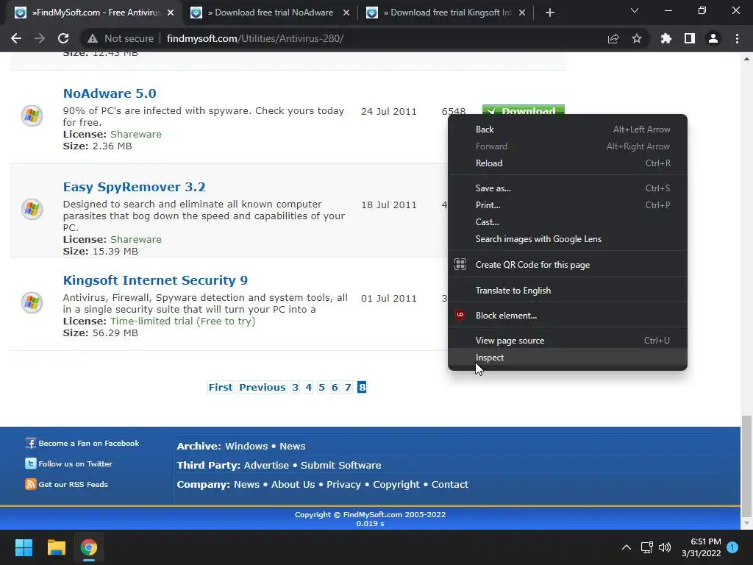Go to results page 3
753x565 pixels.
[x=295, y=387]
